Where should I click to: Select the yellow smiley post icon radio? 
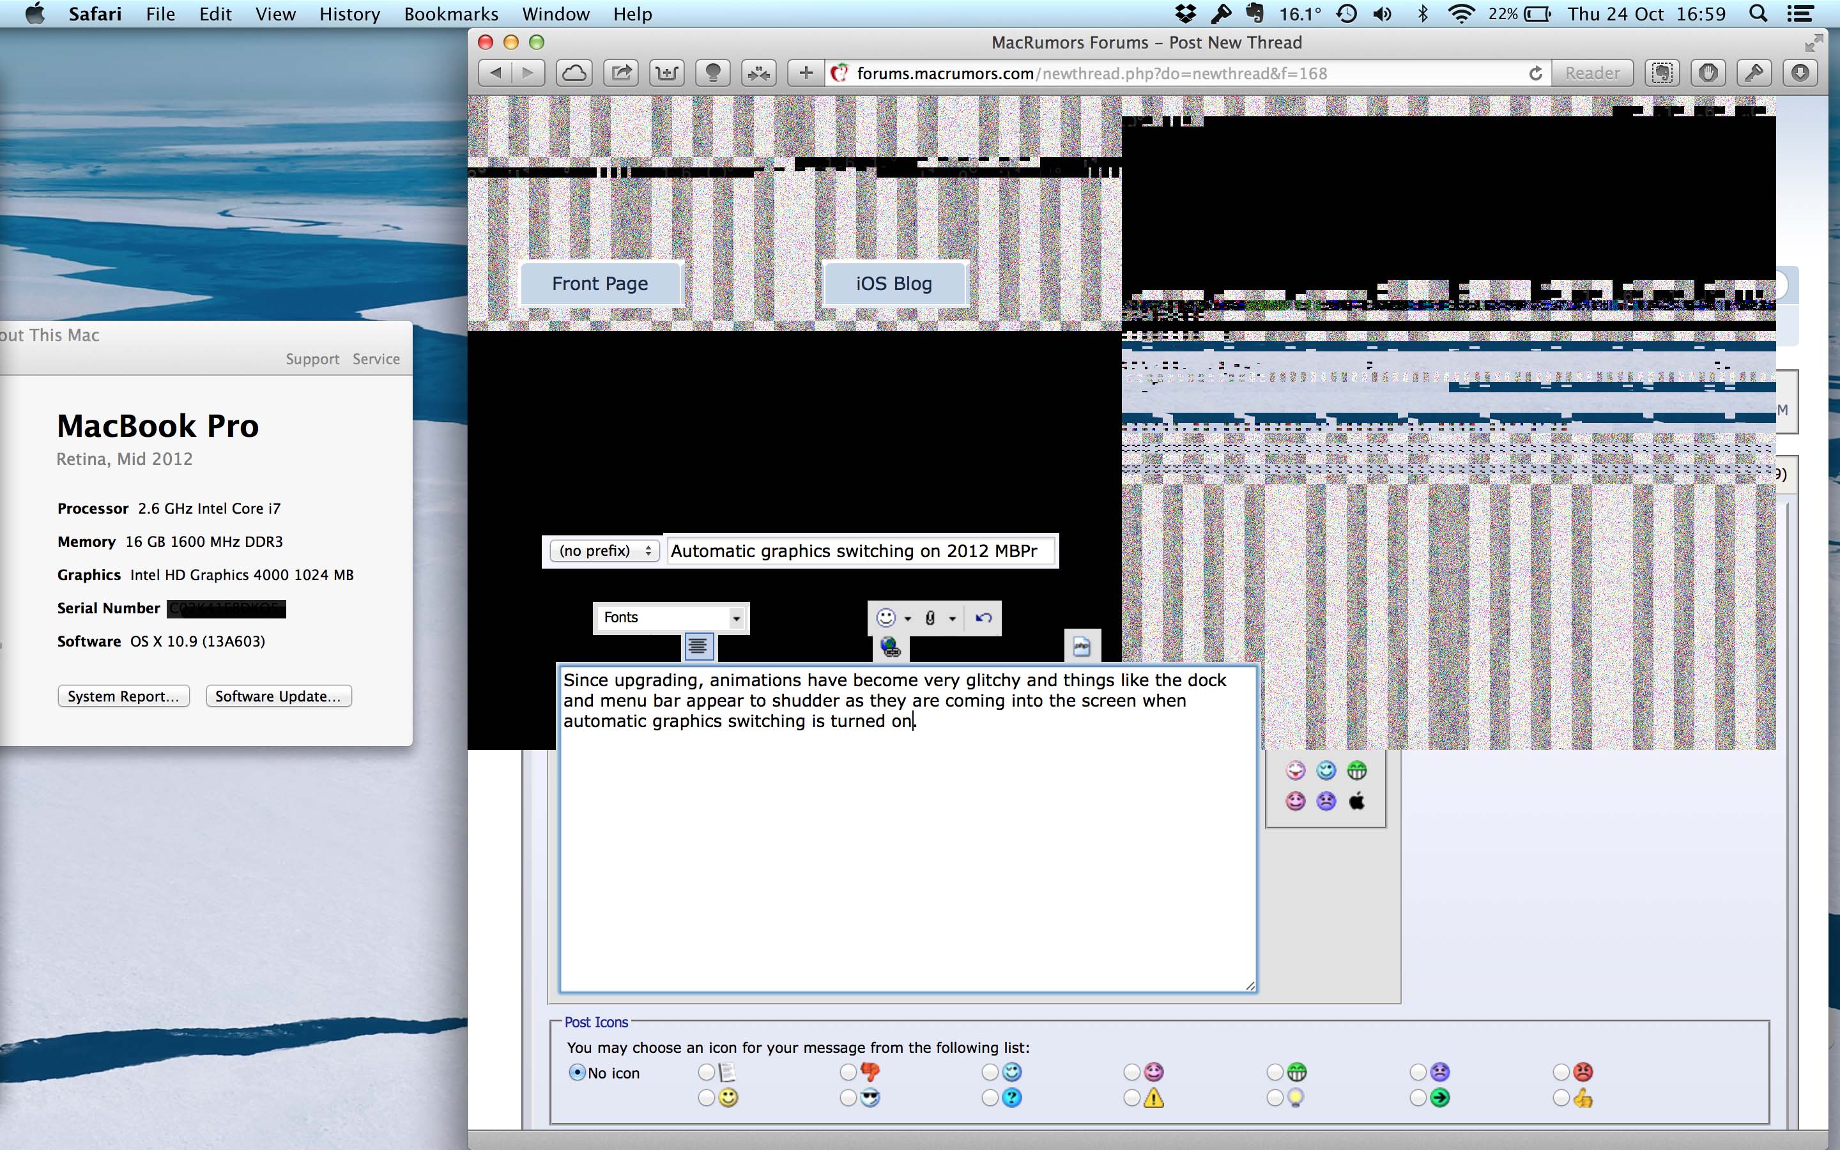(x=707, y=1098)
